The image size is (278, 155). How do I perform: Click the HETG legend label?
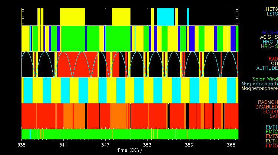pos(271,9)
